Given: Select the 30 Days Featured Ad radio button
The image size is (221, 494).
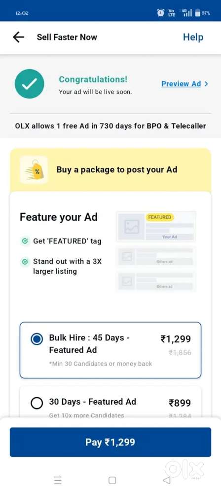Looking at the screenshot, I should click(x=37, y=403).
